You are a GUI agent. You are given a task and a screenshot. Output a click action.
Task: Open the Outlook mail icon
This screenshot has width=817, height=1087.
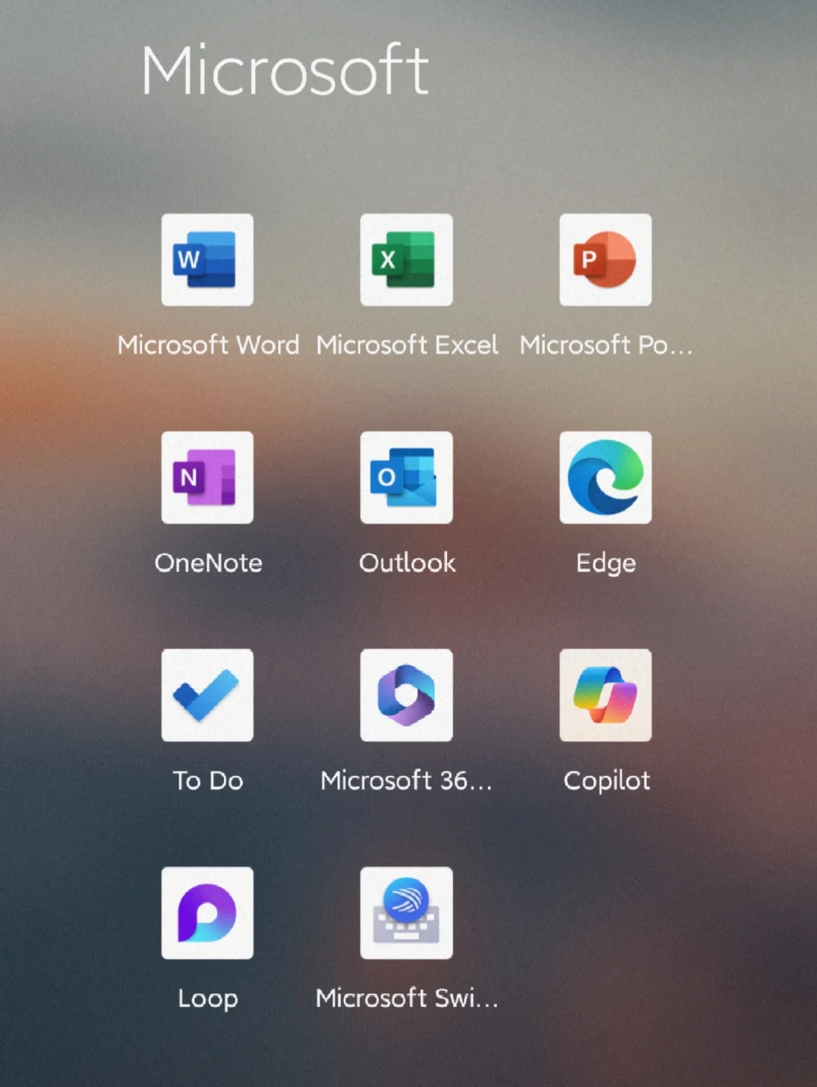[406, 478]
